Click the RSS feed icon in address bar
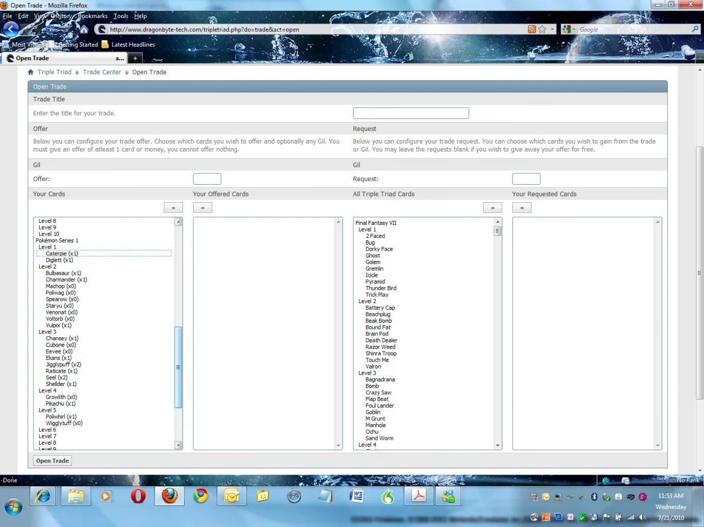The height and width of the screenshot is (527, 704). (532, 29)
